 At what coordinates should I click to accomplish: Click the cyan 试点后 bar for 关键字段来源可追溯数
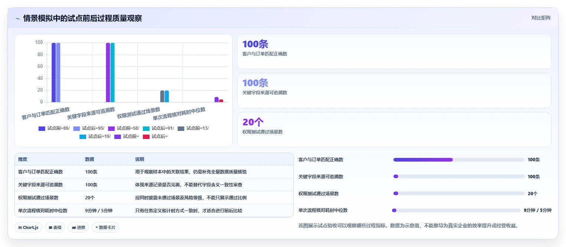tap(112, 72)
